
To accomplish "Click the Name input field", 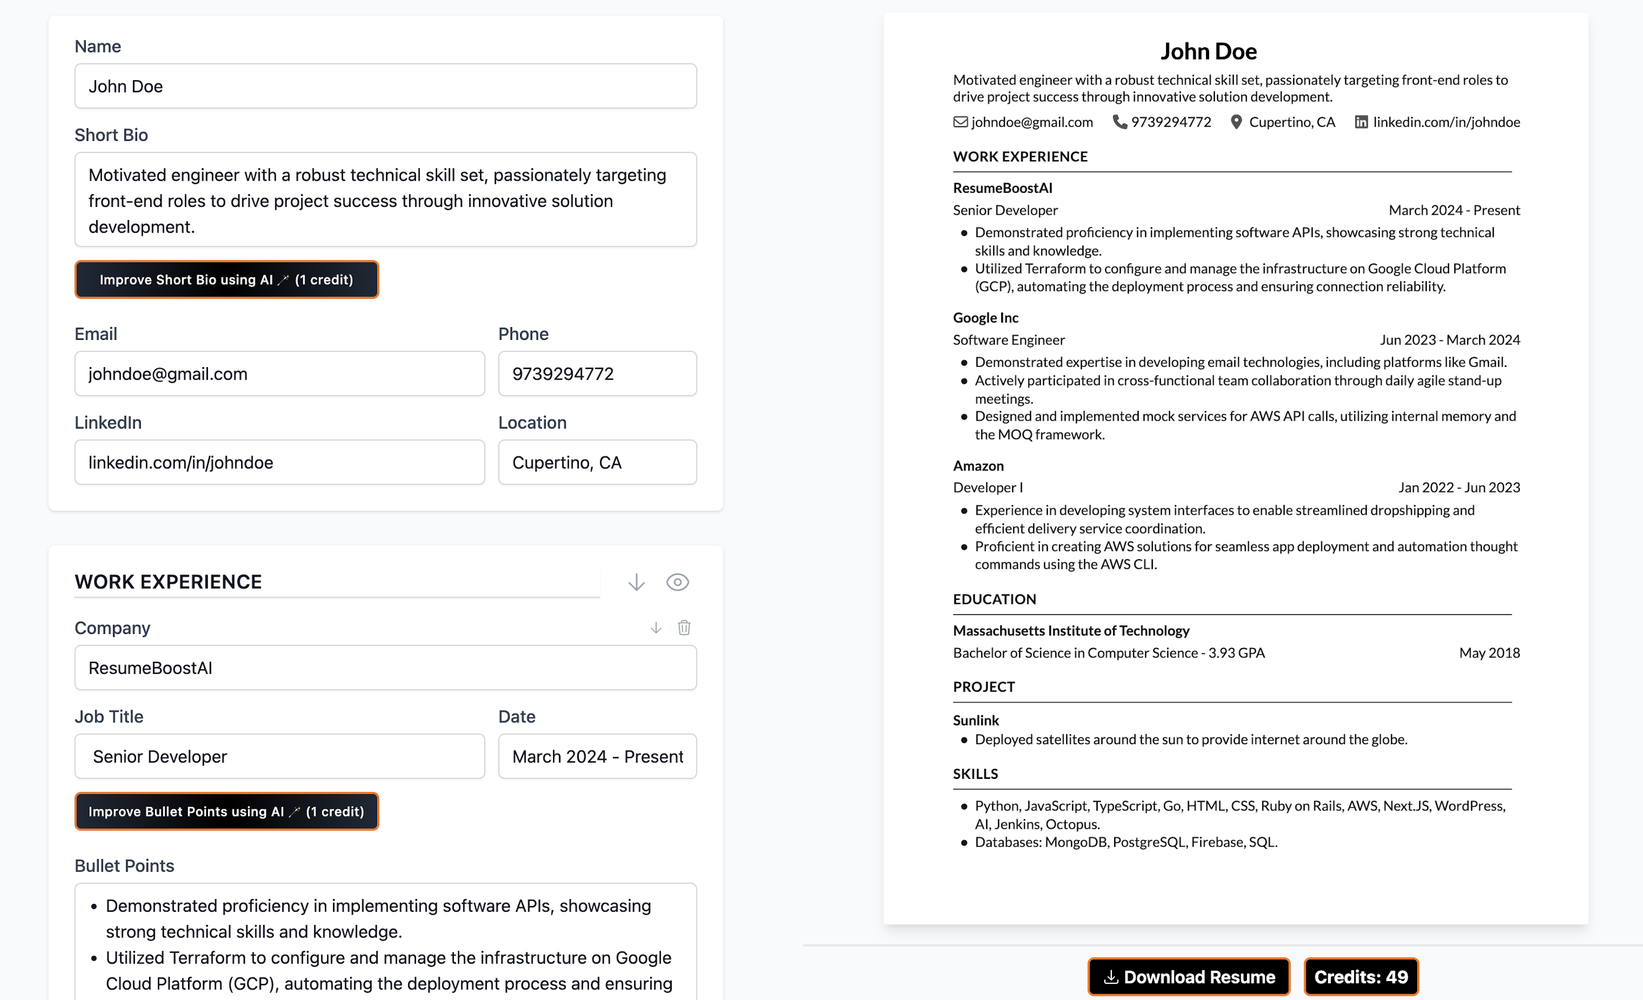I will click(386, 86).
